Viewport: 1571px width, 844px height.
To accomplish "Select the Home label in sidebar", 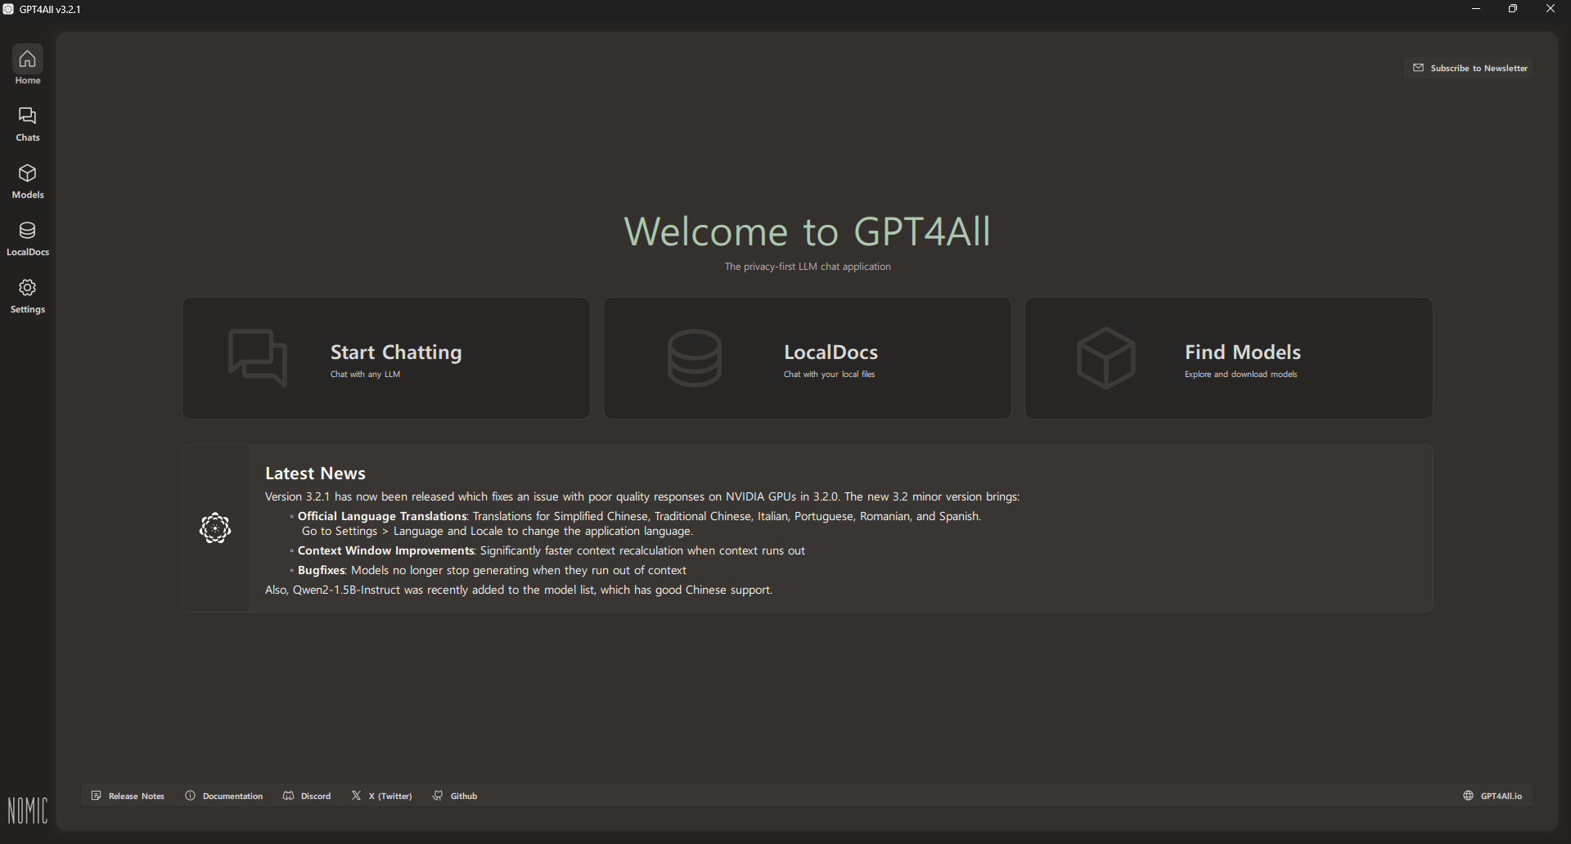I will [x=27, y=80].
